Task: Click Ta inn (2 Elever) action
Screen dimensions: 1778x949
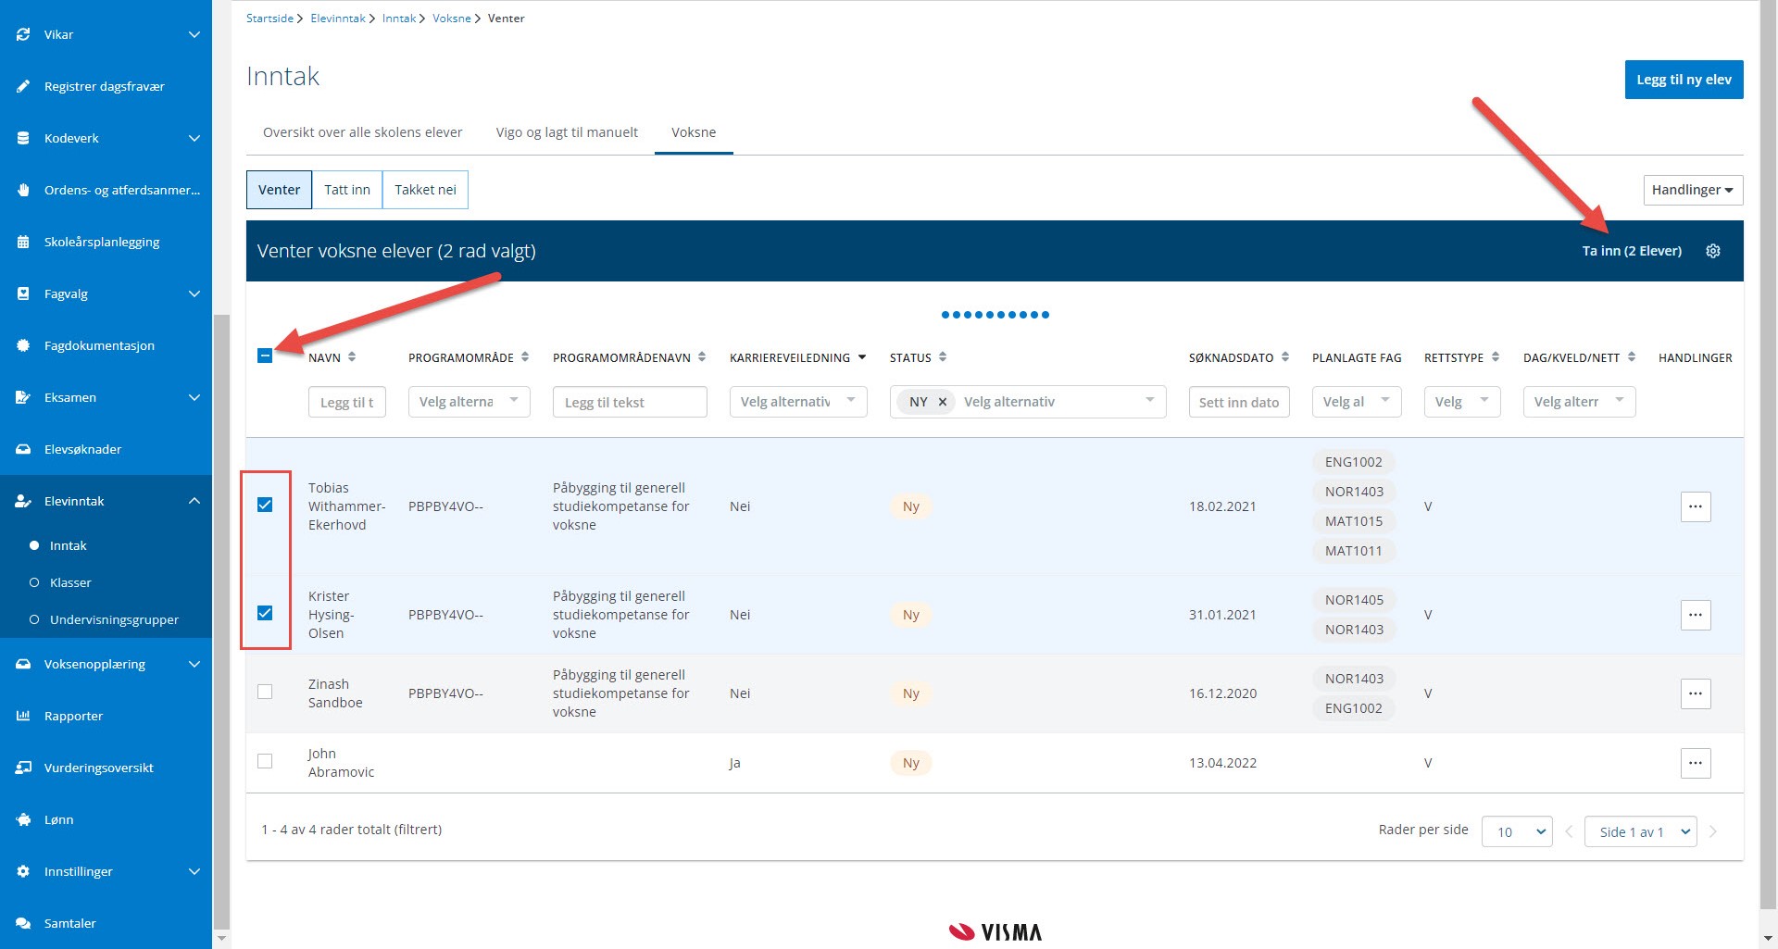Action: tap(1632, 251)
